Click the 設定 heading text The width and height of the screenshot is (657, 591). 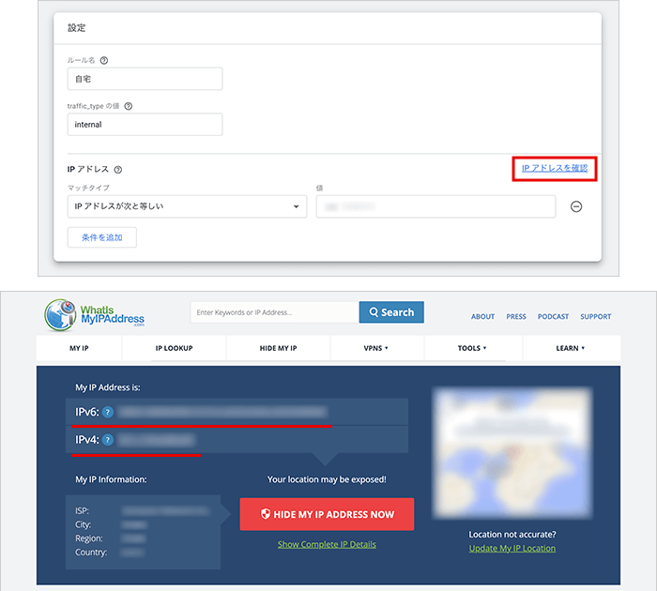coord(77,28)
